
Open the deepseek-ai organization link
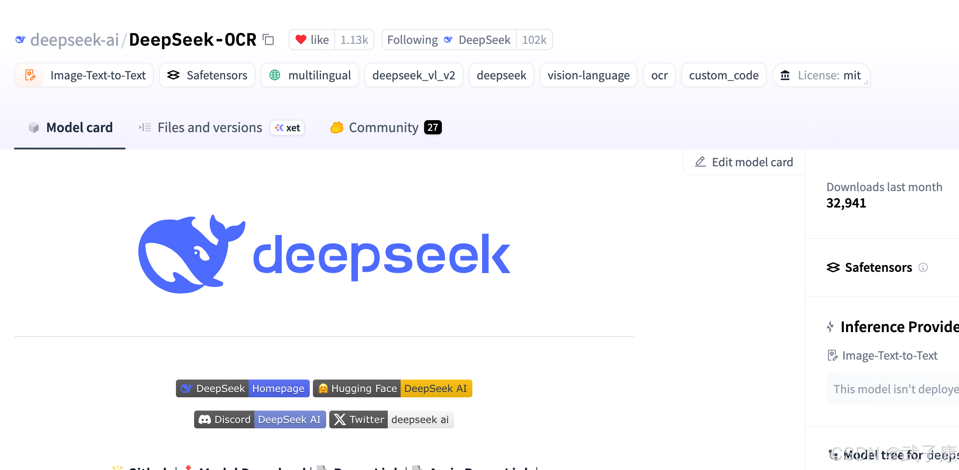tap(74, 40)
